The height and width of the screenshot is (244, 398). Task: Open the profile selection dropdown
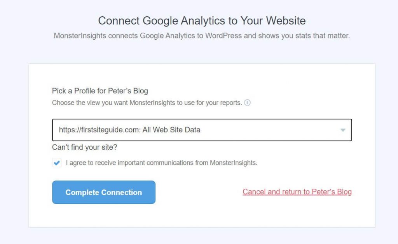tap(202, 130)
